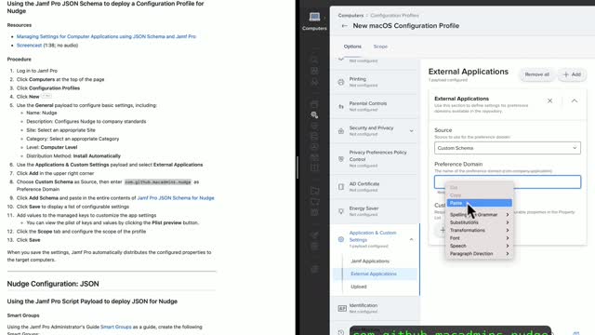
Task: Select External Applications in payload tree
Action: tap(374, 274)
